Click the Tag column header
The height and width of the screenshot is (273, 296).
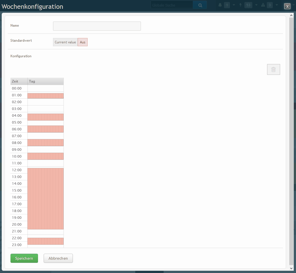[45, 81]
